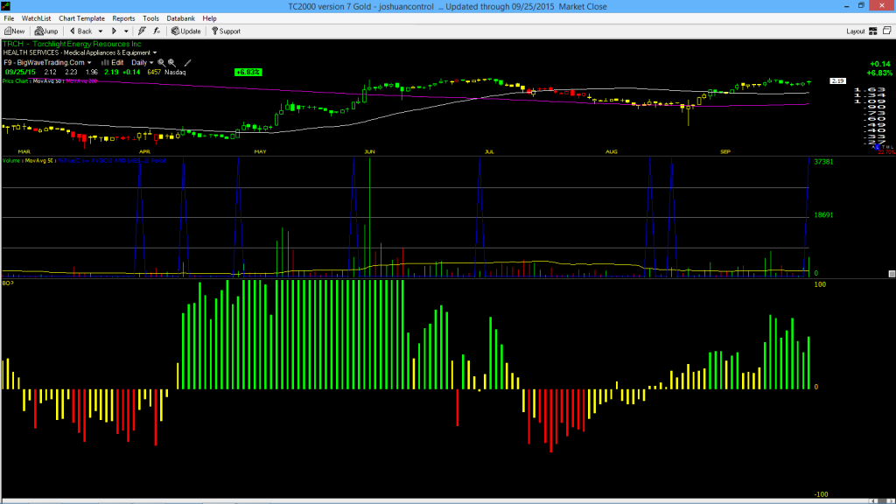This screenshot has height=504, width=896.
Task: Open the Reports menu
Action: pyautogui.click(x=123, y=18)
